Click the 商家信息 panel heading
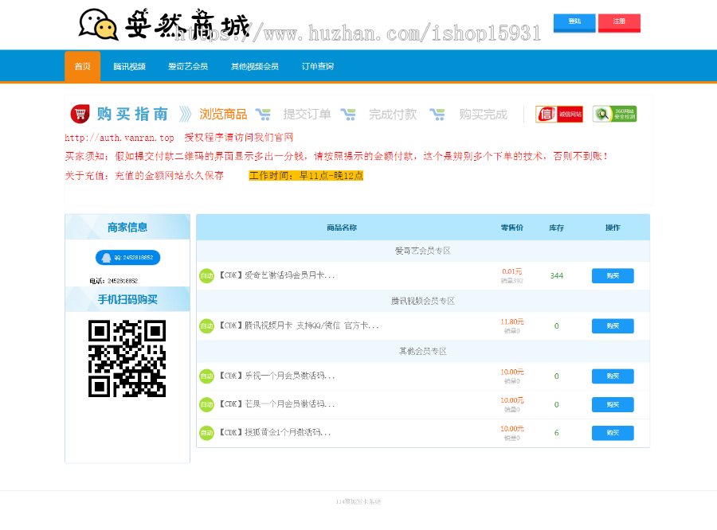Viewport: 717px width, 530px height. pos(127,228)
